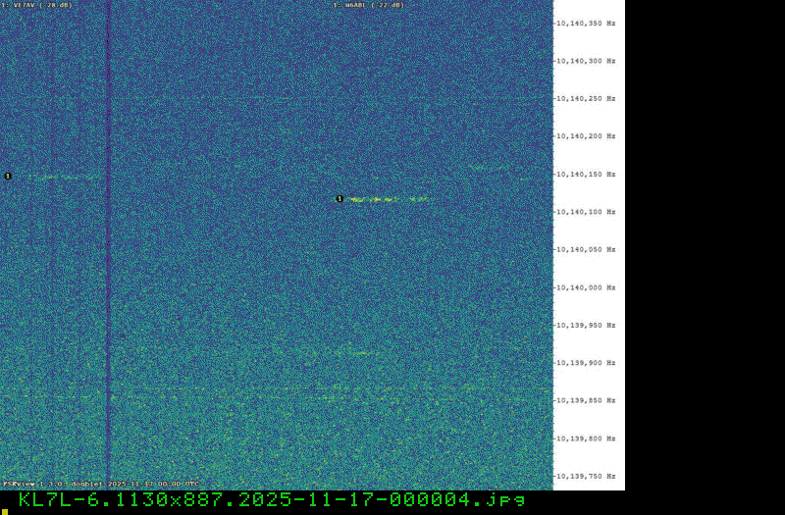785x515 pixels.
Task: Click the 10,139,800 Hz frequency label
Action: pyautogui.click(x=586, y=438)
